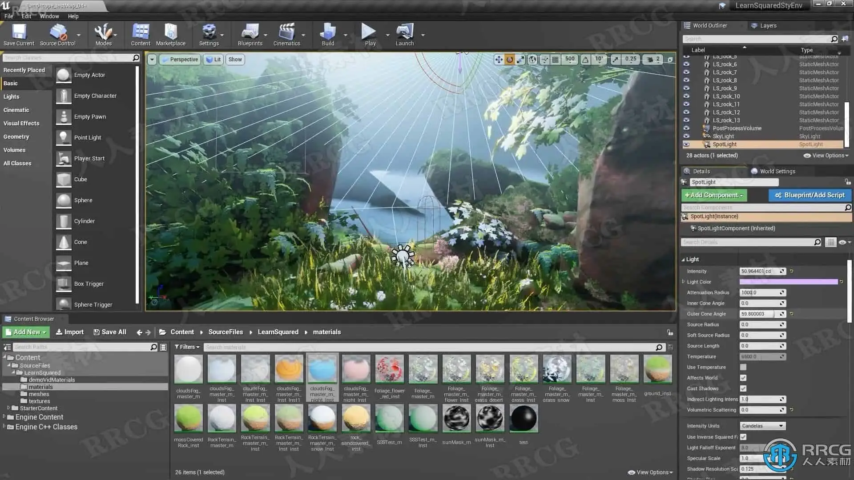The image size is (854, 480).
Task: Open the Window menu
Action: coord(49,16)
